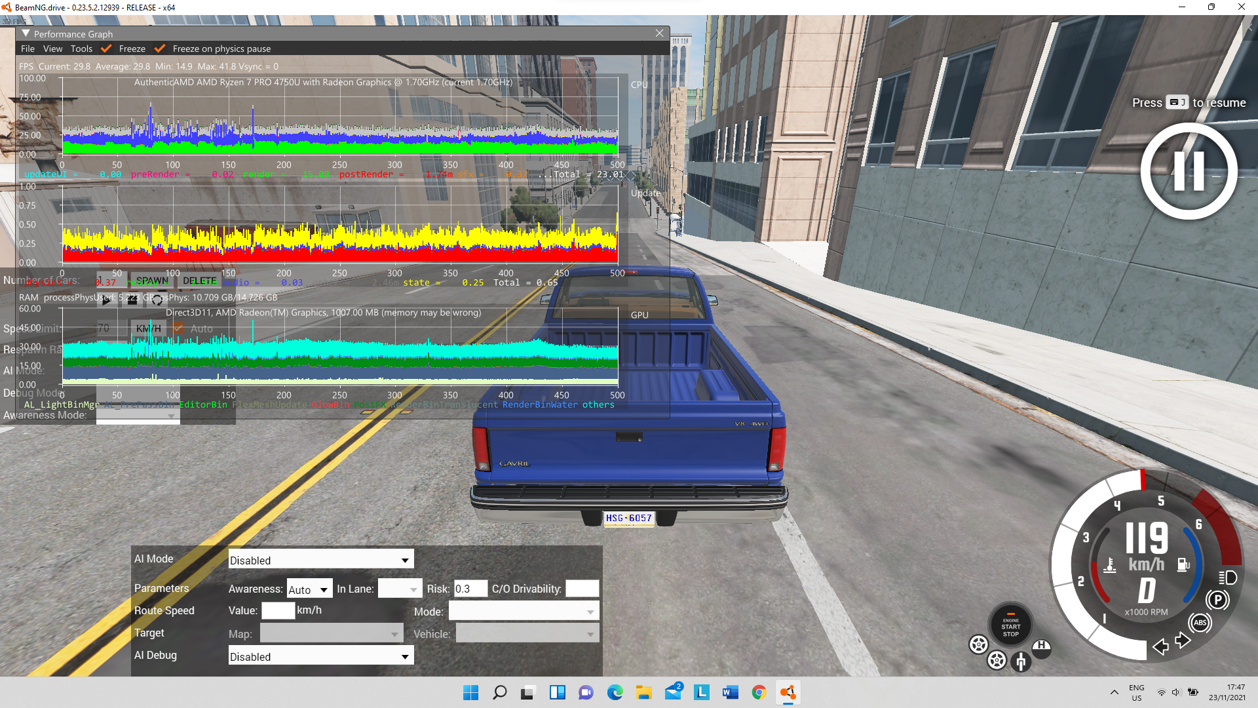Image resolution: width=1258 pixels, height=708 pixels.
Task: Click the Speed Limit 70 field
Action: [112, 328]
